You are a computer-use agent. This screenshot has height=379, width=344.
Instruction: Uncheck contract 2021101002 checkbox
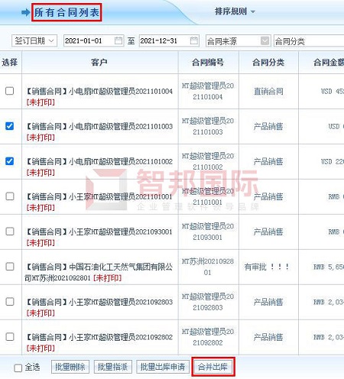point(10,161)
